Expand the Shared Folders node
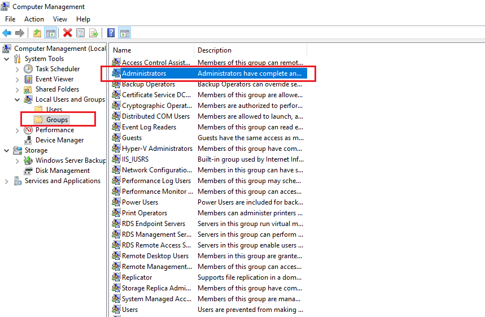 point(18,90)
